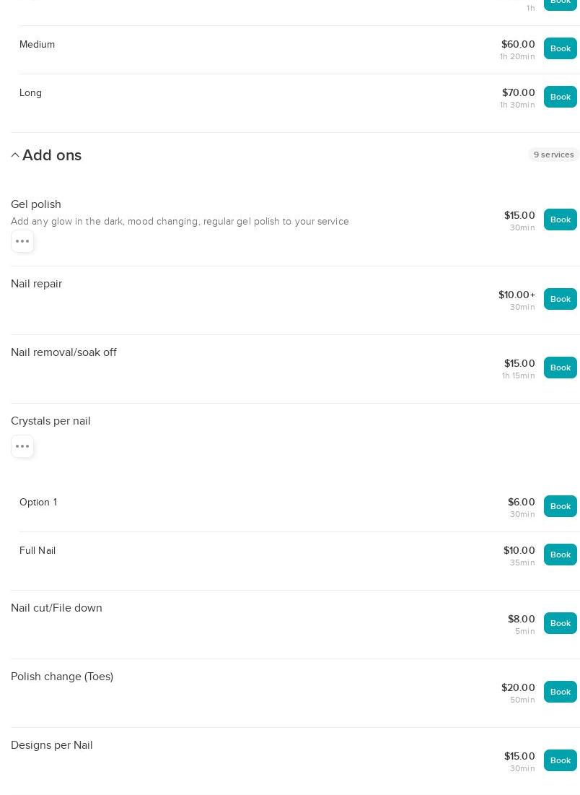Book Nail cut/File down
Viewport: 580px width, 795px height.
560,623
